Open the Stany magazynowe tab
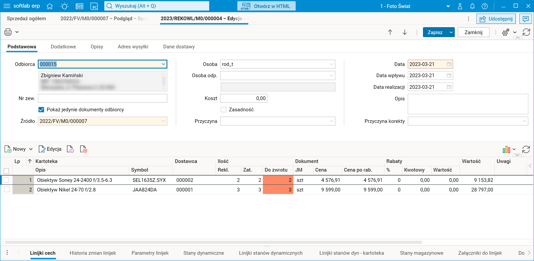Image resolution: width=534 pixels, height=261 pixels. [422, 253]
